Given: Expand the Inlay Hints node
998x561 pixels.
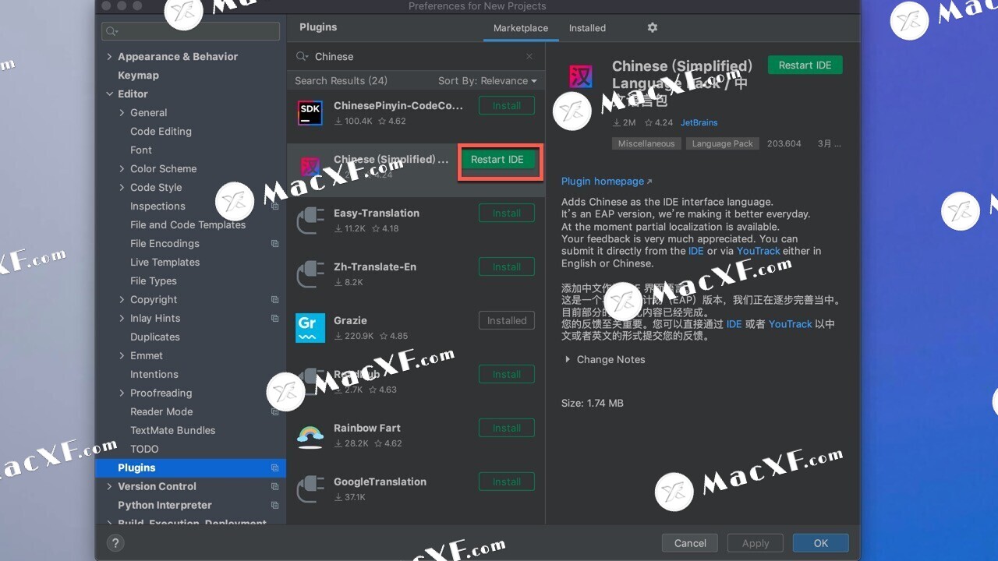Looking at the screenshot, I should (x=122, y=318).
